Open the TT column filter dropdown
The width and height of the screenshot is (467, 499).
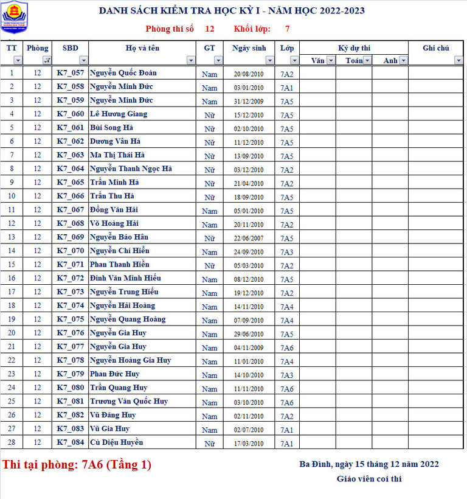pos(18,60)
